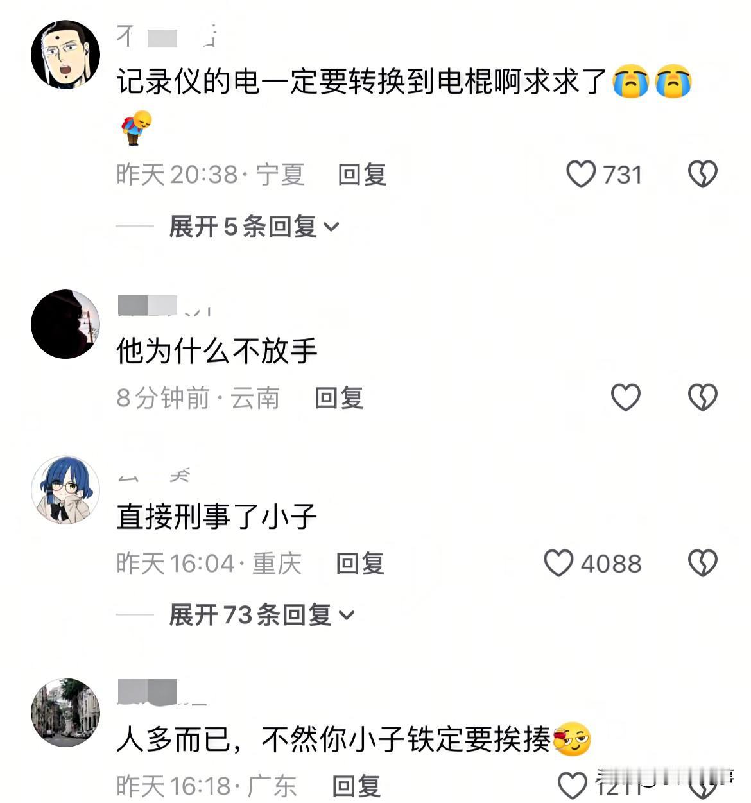The height and width of the screenshot is (803, 751).
Task: Reply to the 宁夏 comment via 回复
Action: pos(362,175)
